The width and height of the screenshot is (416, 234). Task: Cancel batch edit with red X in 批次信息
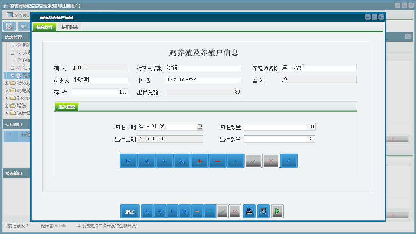click(271, 161)
